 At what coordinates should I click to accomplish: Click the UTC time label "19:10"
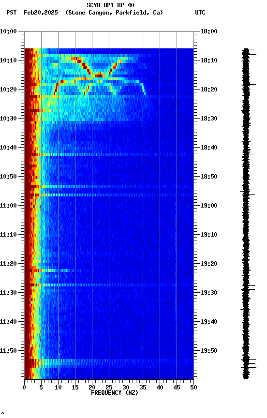[209, 235]
